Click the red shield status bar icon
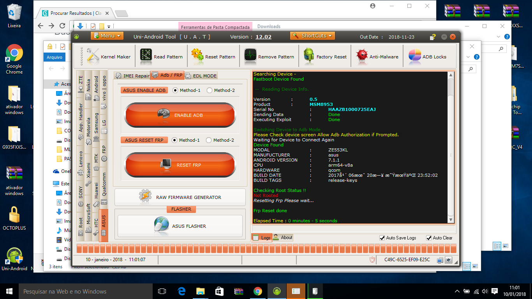The width and height of the screenshot is (532, 299). 373,260
